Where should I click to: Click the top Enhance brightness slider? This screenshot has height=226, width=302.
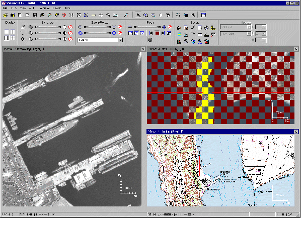[x=48, y=27]
